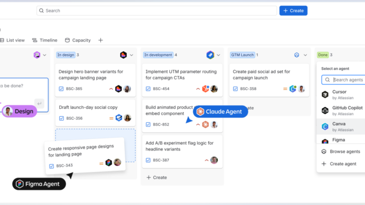Viewport: 365px width, 205px height.
Task: Open Design hero banner variants card title
Action: tap(91, 75)
